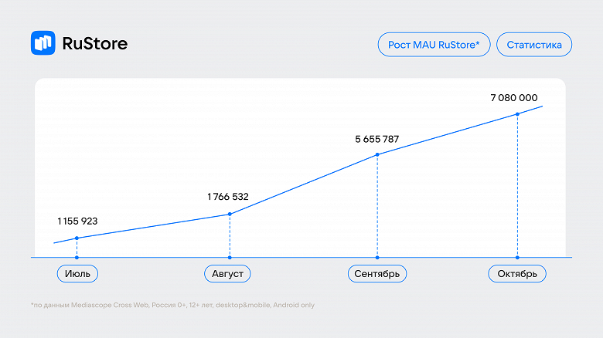This screenshot has width=603, height=338.
Task: Select the Август month label
Action: [230, 273]
